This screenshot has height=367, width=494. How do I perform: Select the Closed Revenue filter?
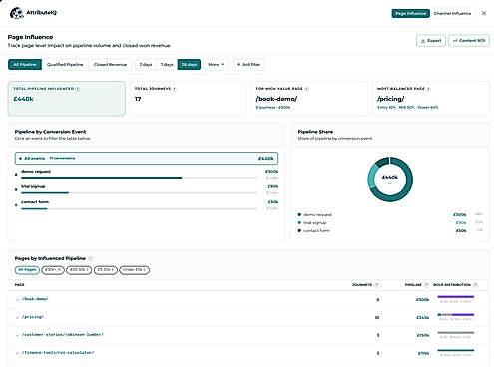point(110,64)
